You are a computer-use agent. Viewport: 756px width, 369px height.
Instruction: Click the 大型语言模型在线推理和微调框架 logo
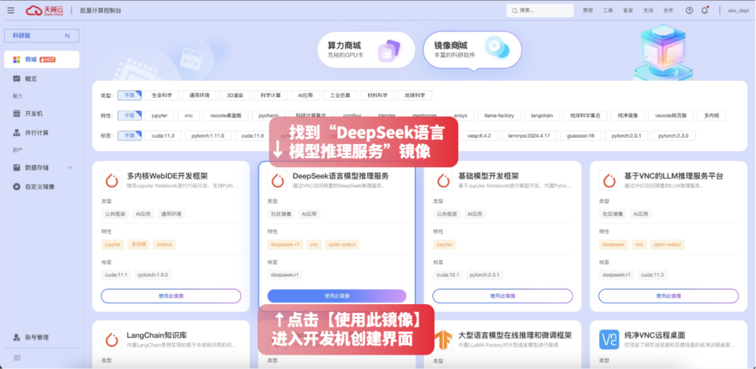pyautogui.click(x=442, y=339)
